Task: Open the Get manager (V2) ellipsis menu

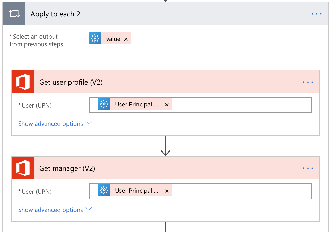Action: [308, 168]
